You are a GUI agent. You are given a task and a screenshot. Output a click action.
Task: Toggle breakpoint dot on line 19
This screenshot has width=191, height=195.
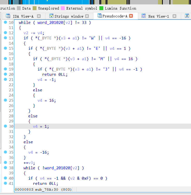(5, 69)
